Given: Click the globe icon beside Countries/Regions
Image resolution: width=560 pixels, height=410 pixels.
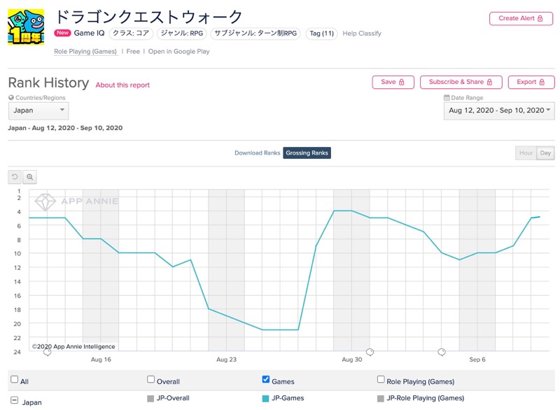Looking at the screenshot, I should [x=11, y=98].
